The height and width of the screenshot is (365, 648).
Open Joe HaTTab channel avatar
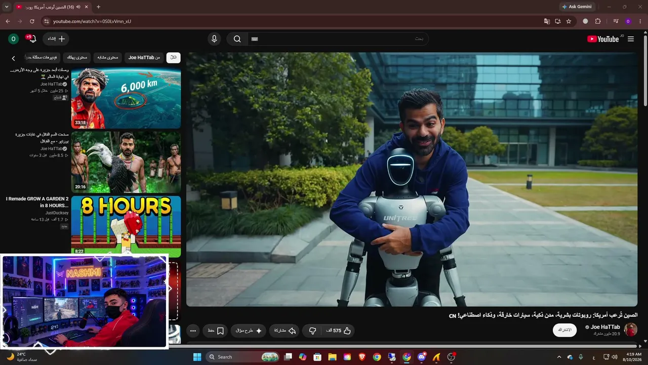(630, 330)
